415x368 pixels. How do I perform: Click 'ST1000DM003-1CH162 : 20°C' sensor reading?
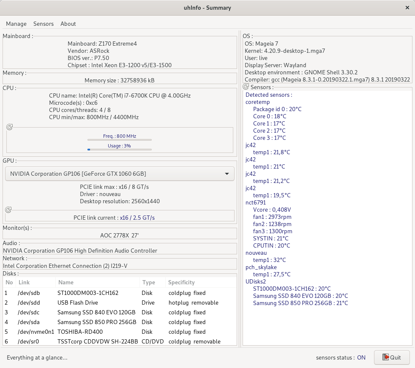click(x=292, y=289)
